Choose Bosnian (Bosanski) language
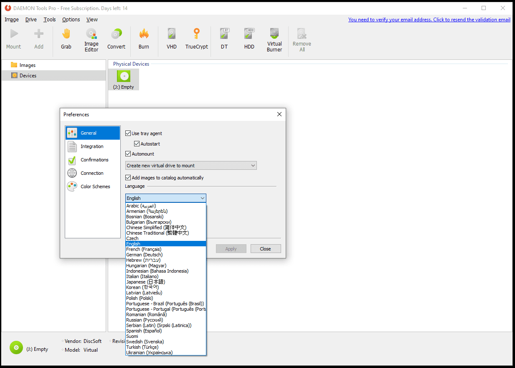This screenshot has height=368, width=515. 166,217
